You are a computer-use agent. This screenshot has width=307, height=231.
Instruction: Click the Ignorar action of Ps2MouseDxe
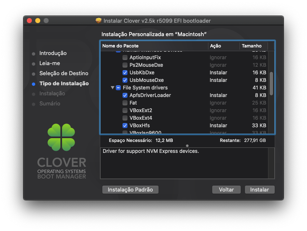click(218, 65)
